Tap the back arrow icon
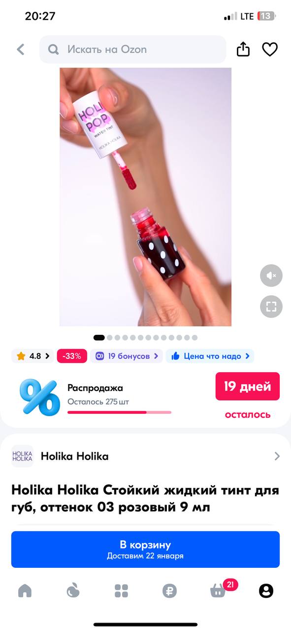Image resolution: width=291 pixels, height=632 pixels. pyautogui.click(x=20, y=49)
